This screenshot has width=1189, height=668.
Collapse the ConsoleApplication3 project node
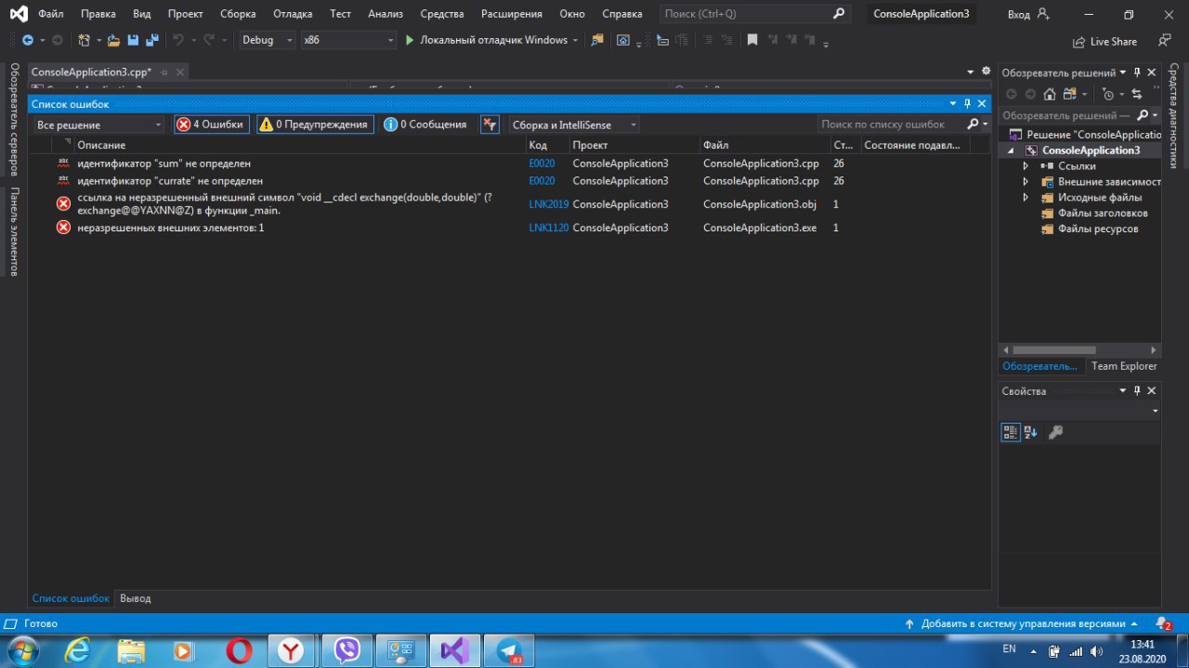coord(1012,151)
